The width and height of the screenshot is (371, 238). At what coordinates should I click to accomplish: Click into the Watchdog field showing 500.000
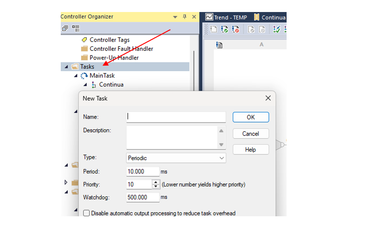[143, 197]
